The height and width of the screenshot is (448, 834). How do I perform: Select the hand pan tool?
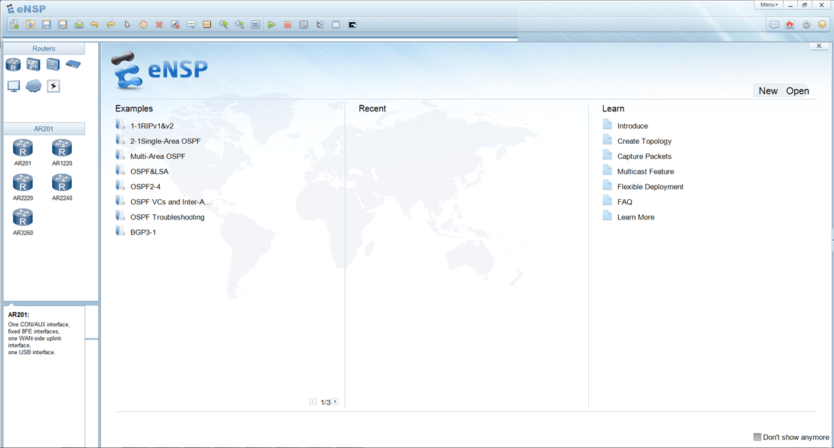(x=143, y=25)
